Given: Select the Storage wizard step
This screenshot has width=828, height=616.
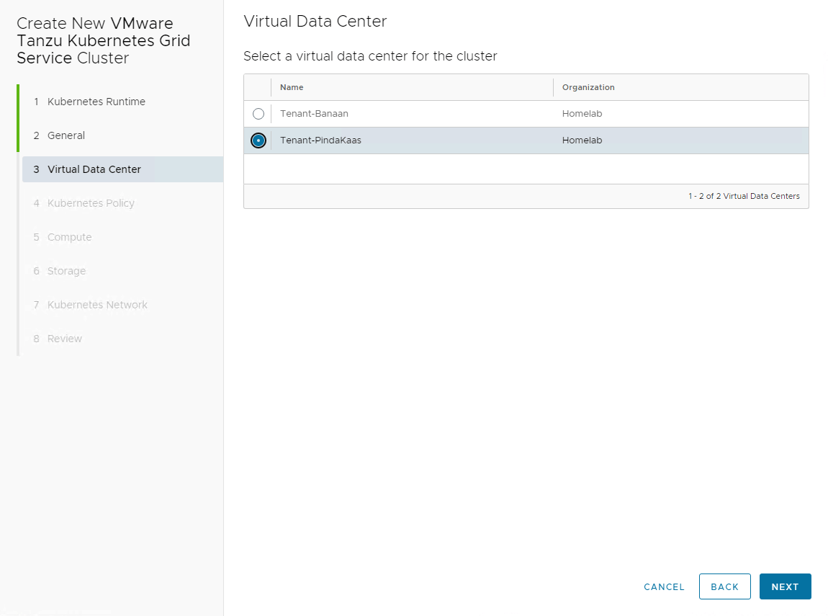Looking at the screenshot, I should tap(66, 271).
